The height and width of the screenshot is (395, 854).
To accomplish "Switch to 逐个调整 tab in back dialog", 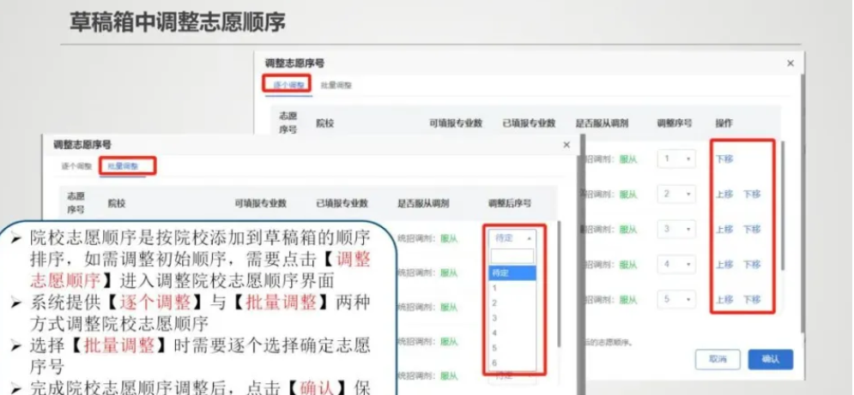I will click(285, 85).
